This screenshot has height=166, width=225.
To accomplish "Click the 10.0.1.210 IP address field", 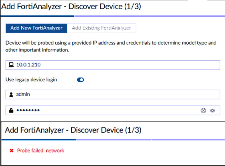I will [x=115, y=65].
